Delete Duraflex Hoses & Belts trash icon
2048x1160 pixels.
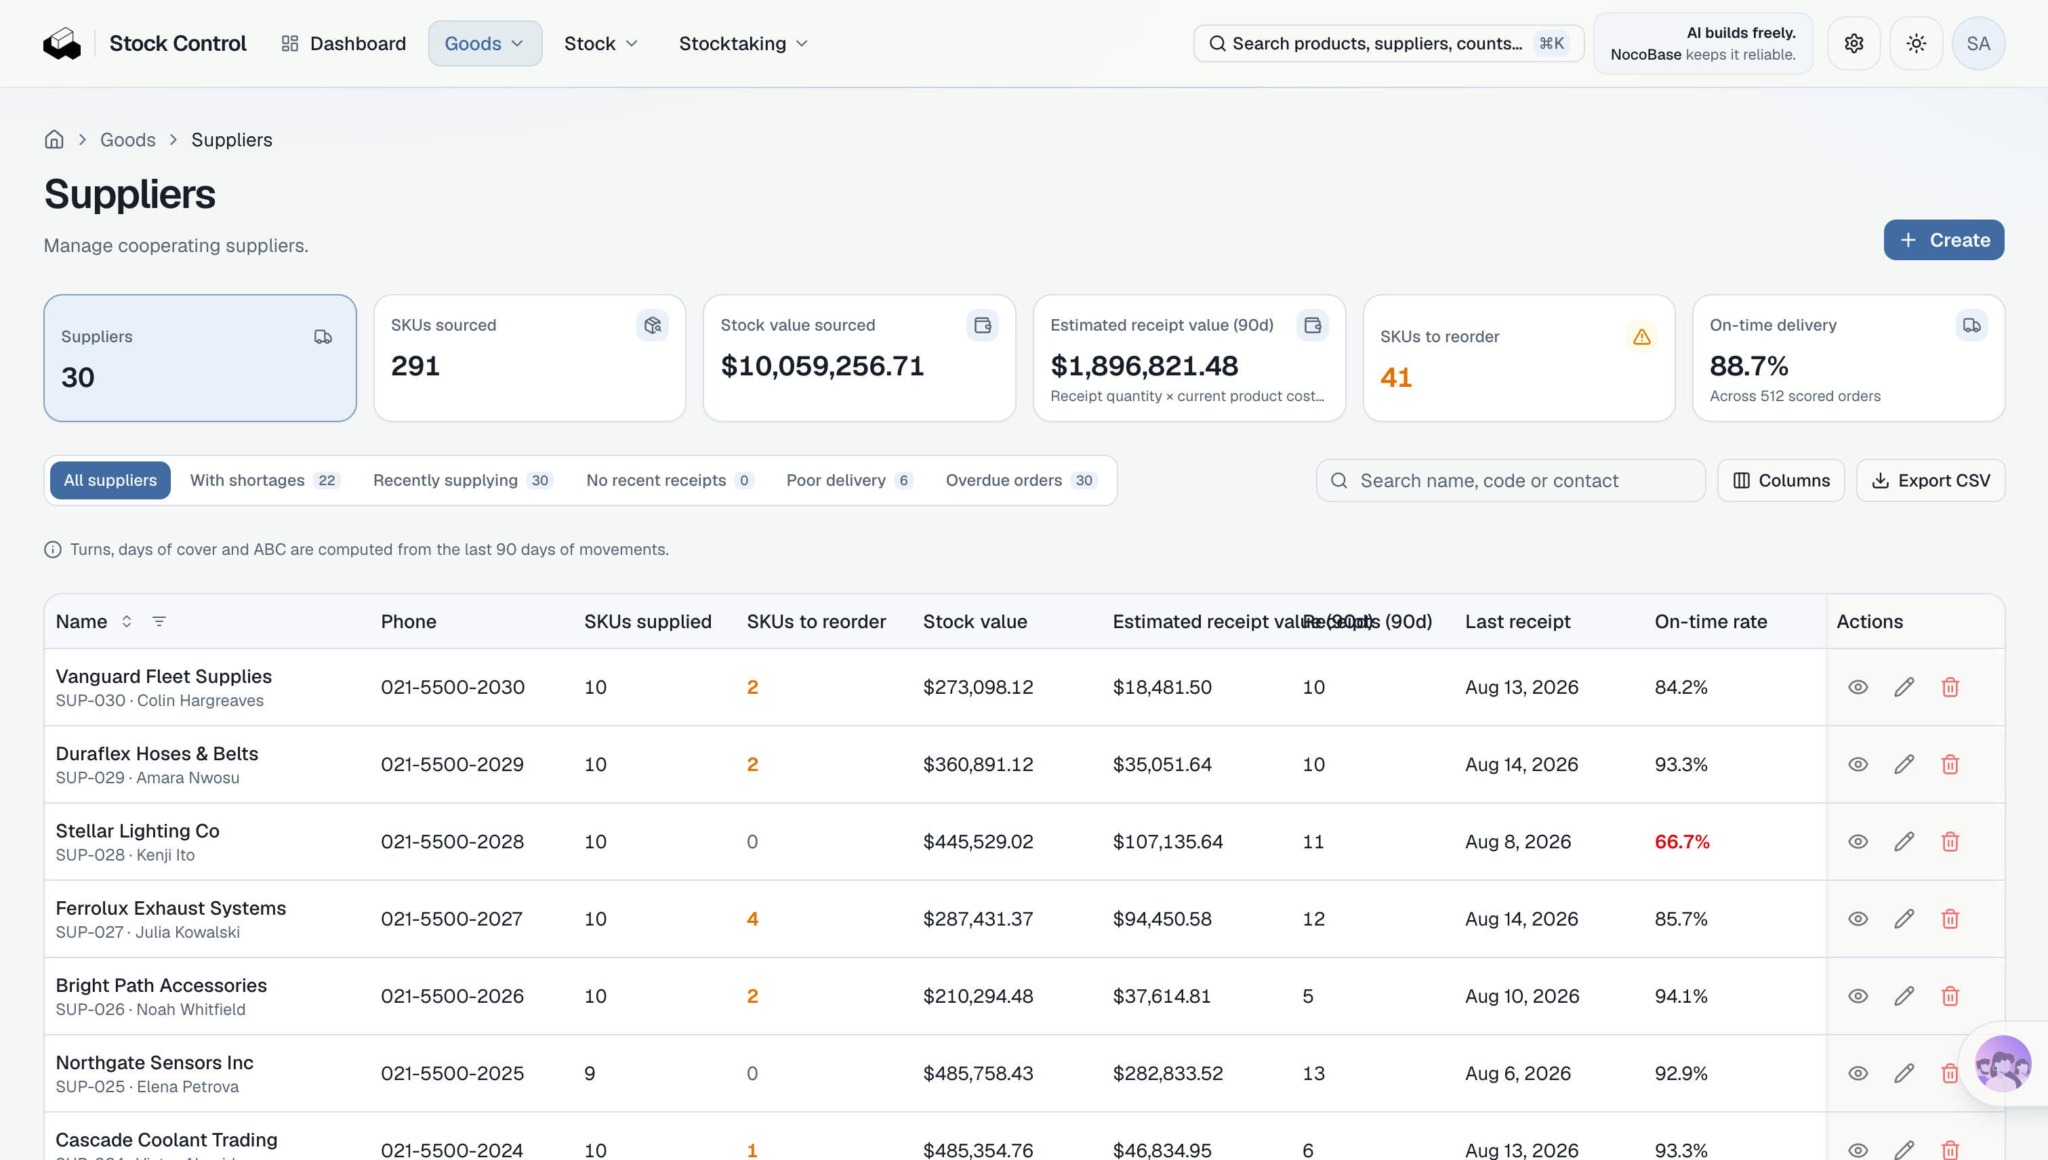coord(1951,765)
